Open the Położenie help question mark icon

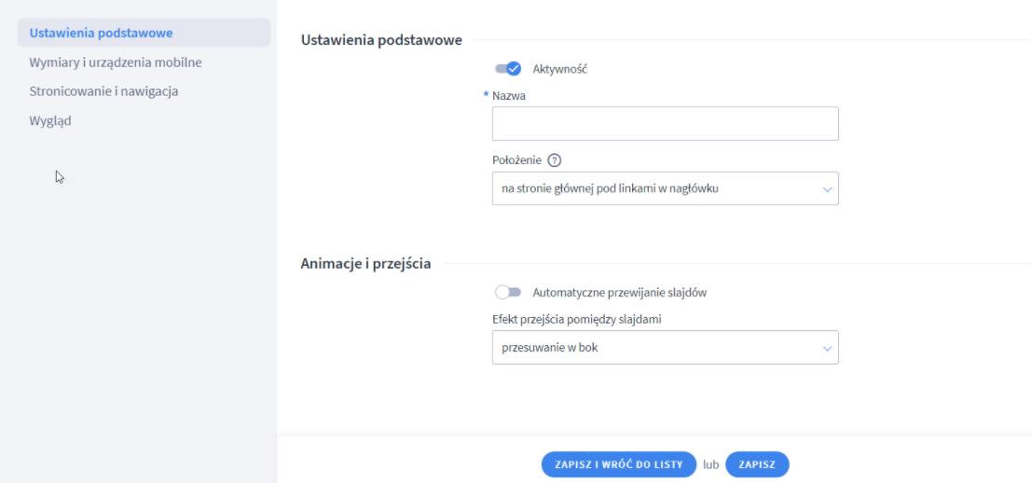point(554,159)
